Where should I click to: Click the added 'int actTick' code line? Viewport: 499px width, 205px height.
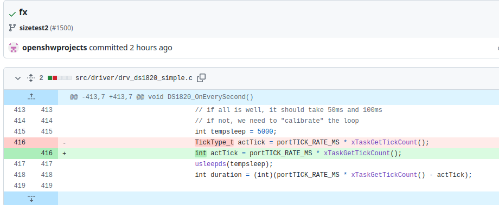click(298, 153)
